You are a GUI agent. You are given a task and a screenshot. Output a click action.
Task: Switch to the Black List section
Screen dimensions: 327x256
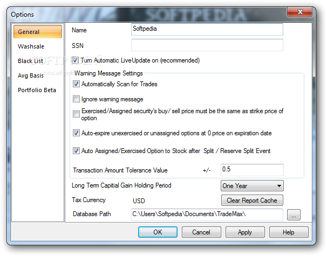(x=30, y=61)
